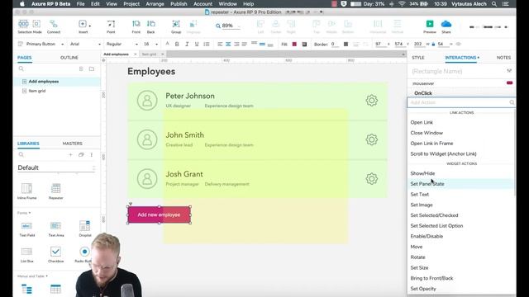
Task: Switch to the Masters tab
Action: point(72,144)
